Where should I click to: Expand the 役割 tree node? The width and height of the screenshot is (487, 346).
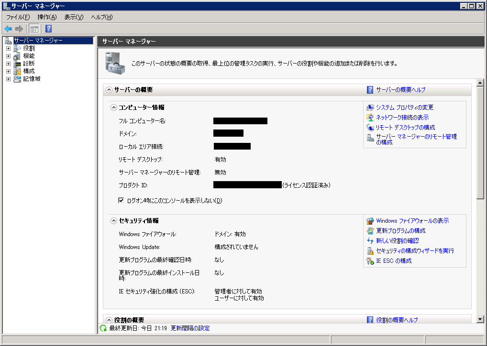click(9, 48)
